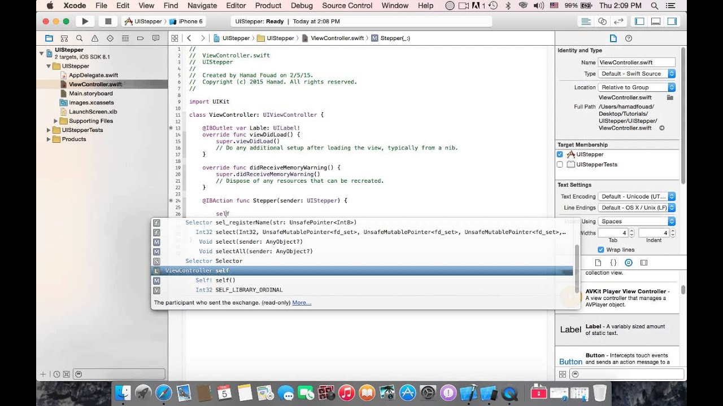Stop the running scheme

108,21
